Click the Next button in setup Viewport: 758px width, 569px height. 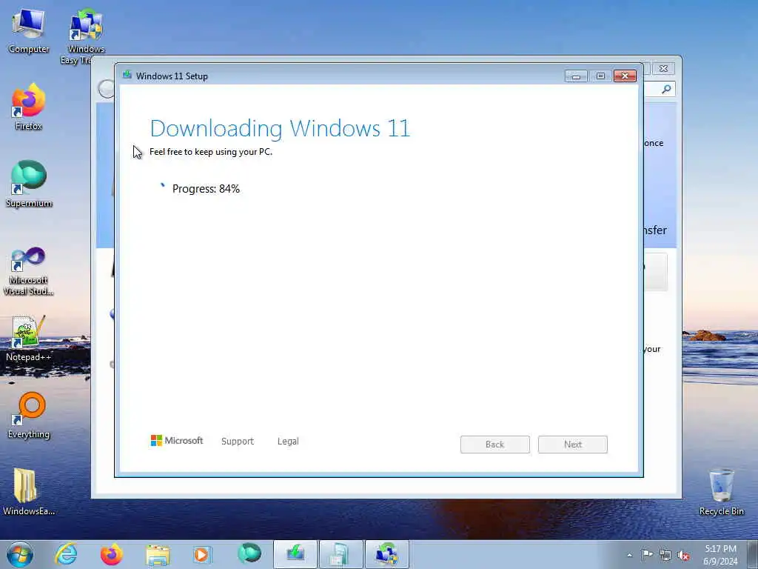click(x=572, y=445)
